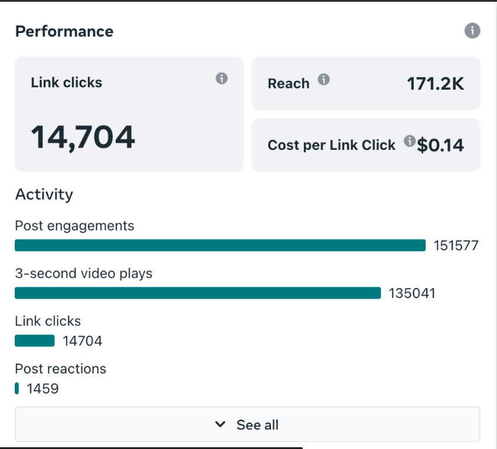Select the Link clicks metric card
497x449 pixels.
pos(129,113)
